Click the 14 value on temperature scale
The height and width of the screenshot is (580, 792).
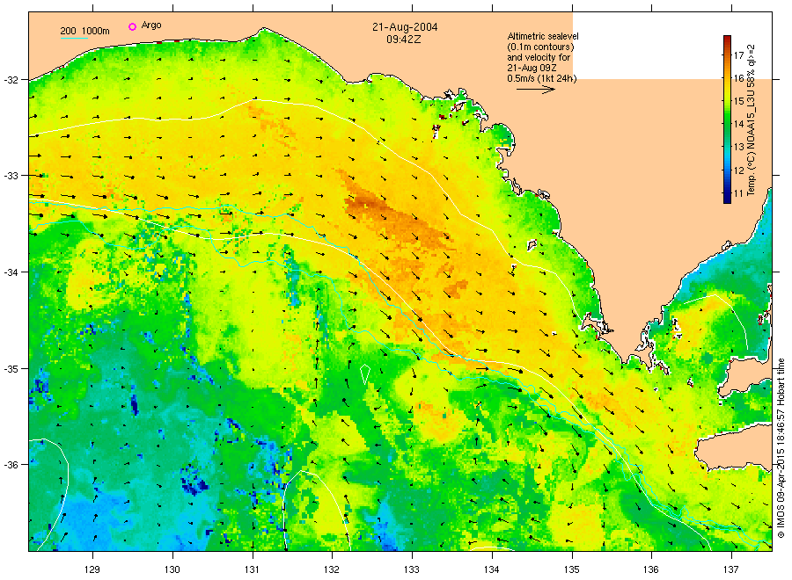coord(739,124)
